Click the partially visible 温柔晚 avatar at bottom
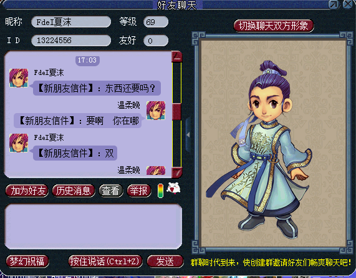 [x=156, y=171]
